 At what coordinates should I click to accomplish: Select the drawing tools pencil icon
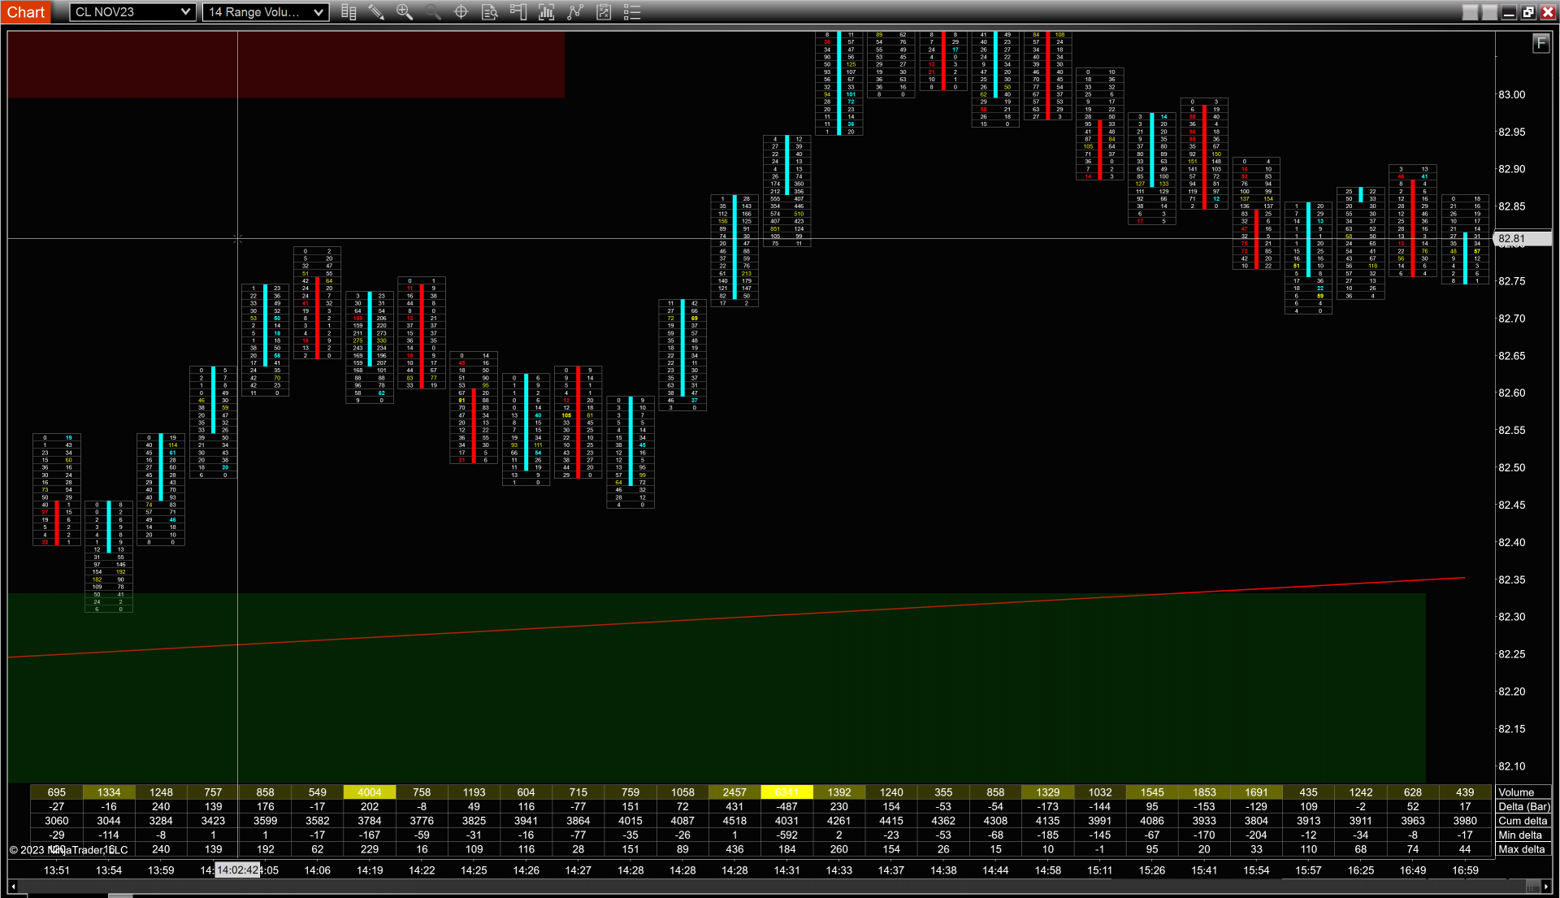tap(376, 12)
